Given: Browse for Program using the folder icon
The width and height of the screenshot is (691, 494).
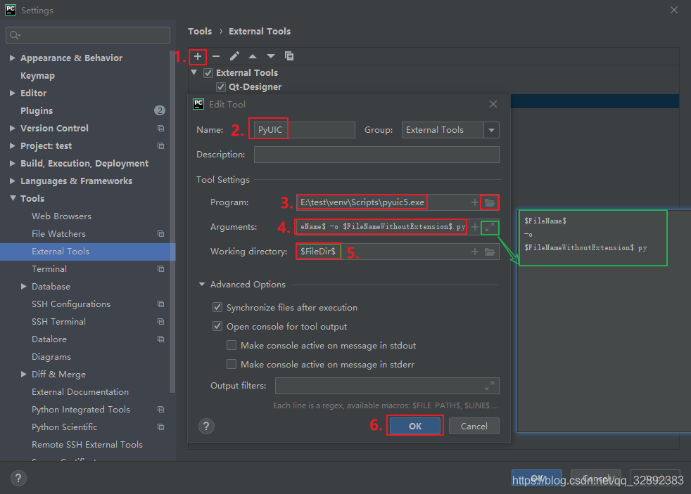Looking at the screenshot, I should [490, 202].
